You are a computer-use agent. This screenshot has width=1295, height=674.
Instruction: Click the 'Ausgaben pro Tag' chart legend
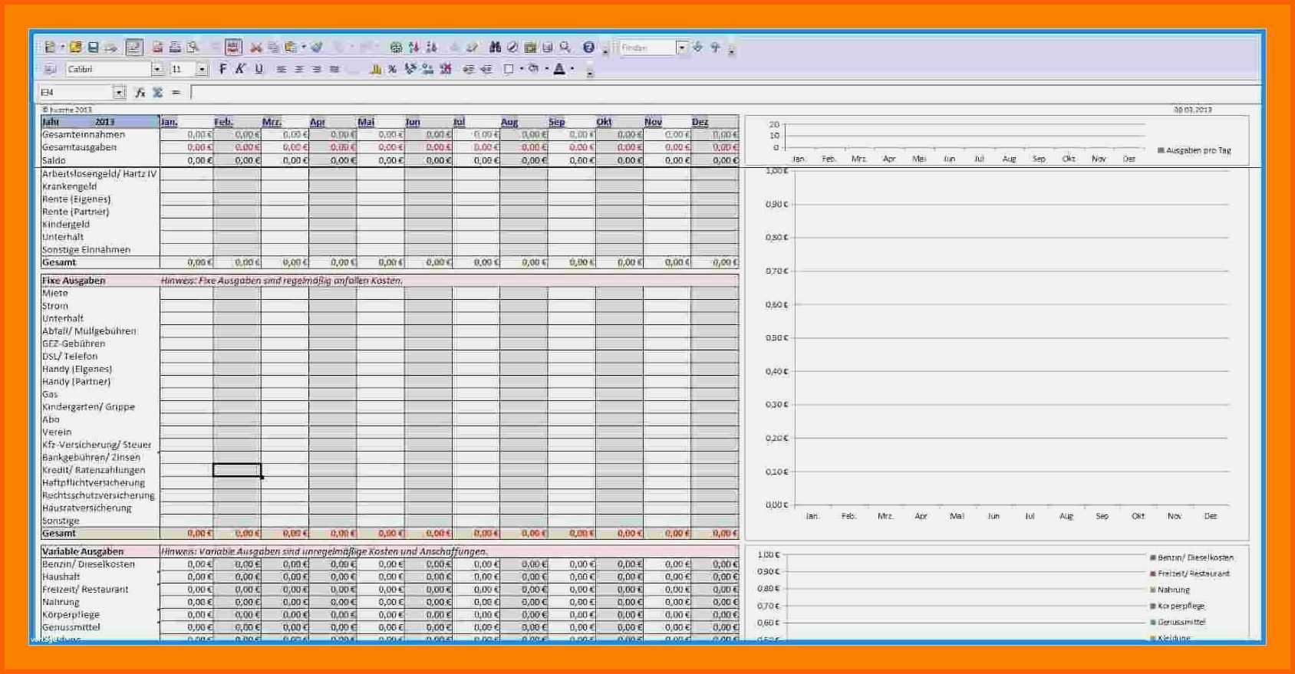point(1194,150)
